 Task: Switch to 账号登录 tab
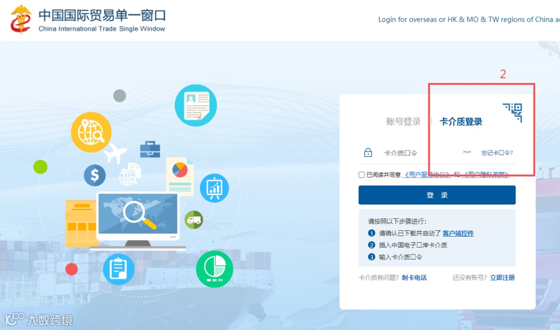coord(403,121)
